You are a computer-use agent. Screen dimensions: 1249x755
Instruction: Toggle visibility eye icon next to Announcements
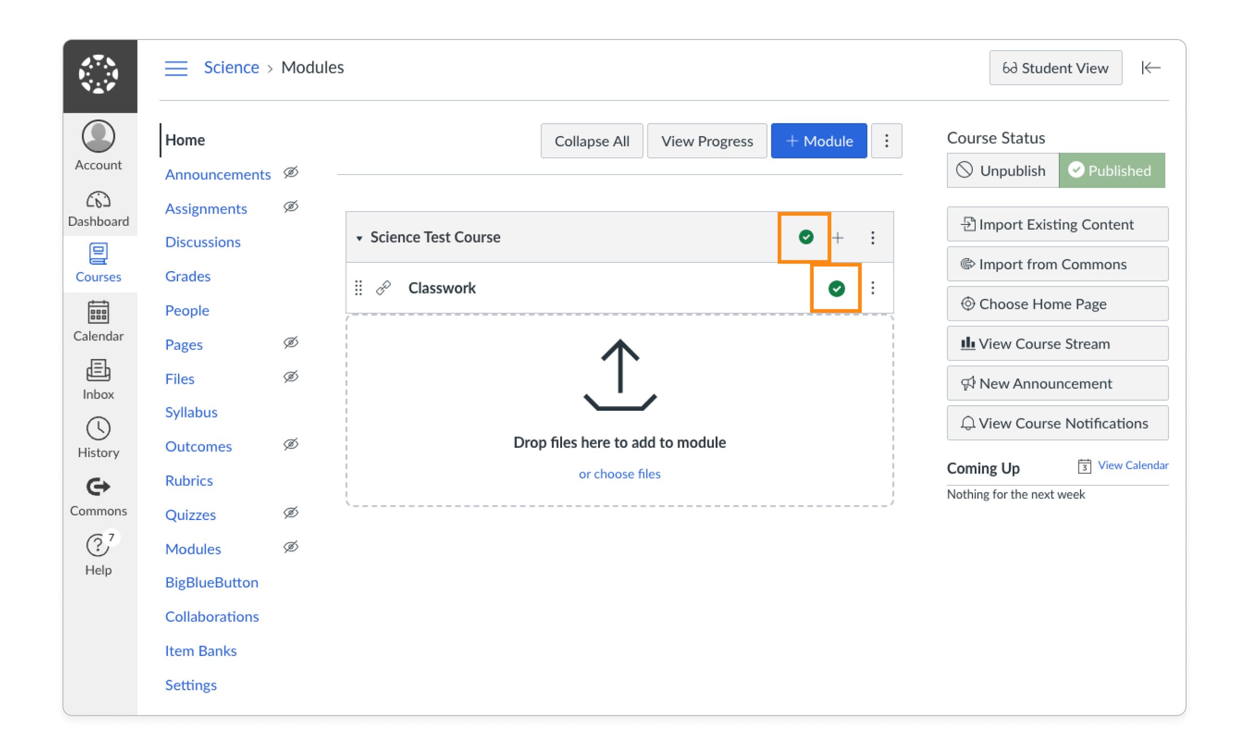click(x=291, y=173)
